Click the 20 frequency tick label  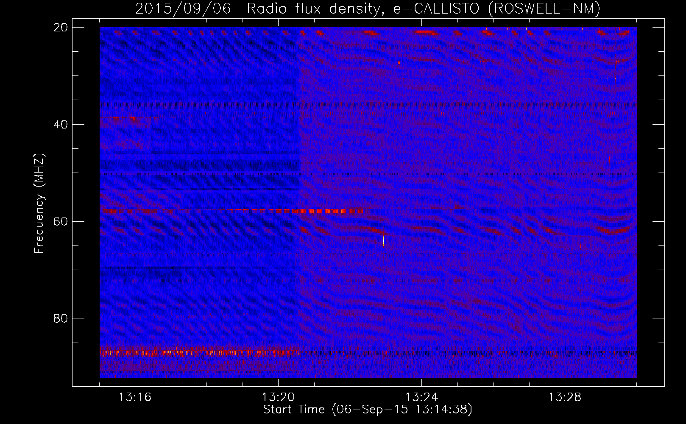coord(61,28)
